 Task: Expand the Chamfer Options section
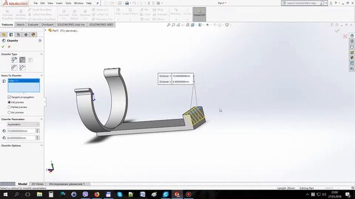[x=42, y=145]
